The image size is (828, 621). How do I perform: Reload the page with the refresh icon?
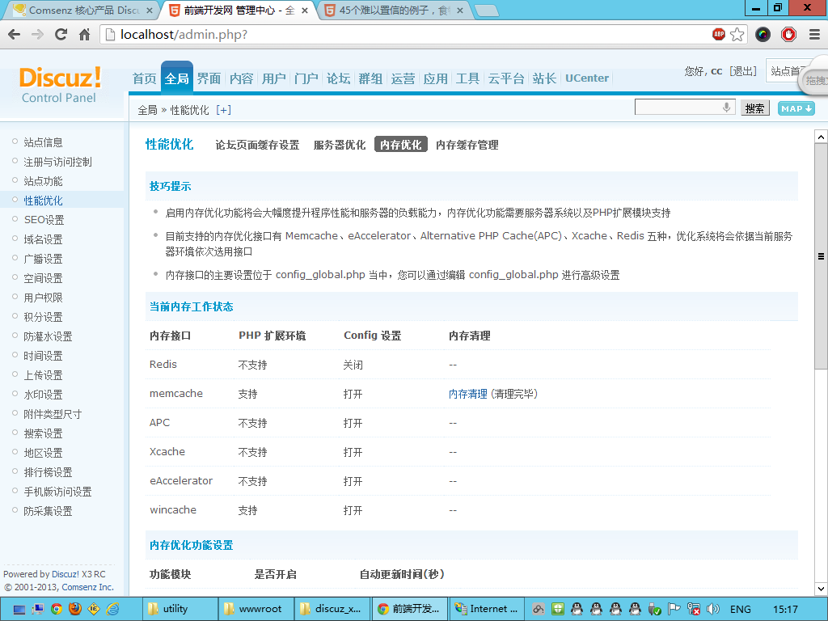(x=61, y=35)
